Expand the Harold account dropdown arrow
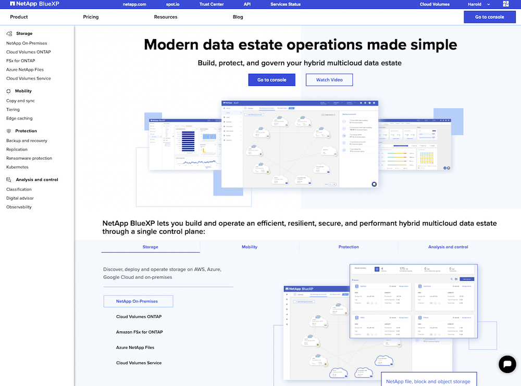 pyautogui.click(x=489, y=4)
